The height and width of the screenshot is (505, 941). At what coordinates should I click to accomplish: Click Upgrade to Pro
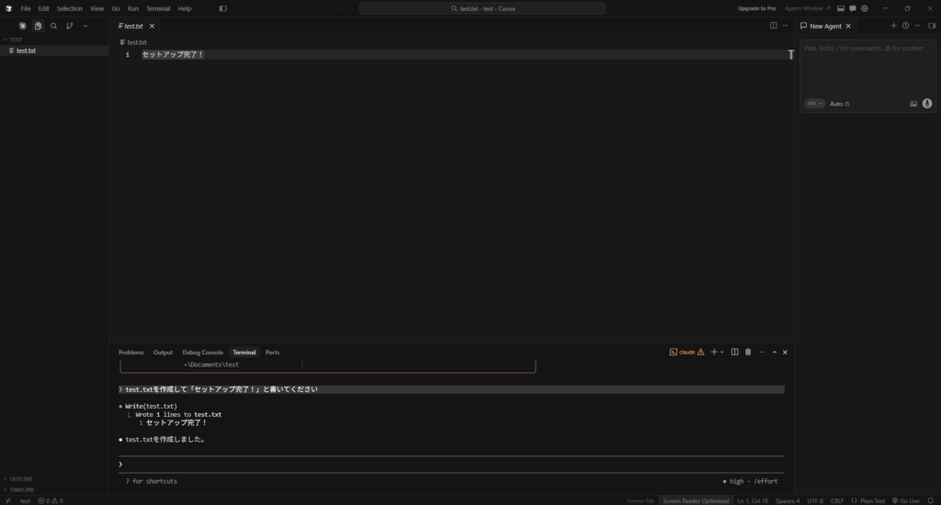tap(756, 8)
